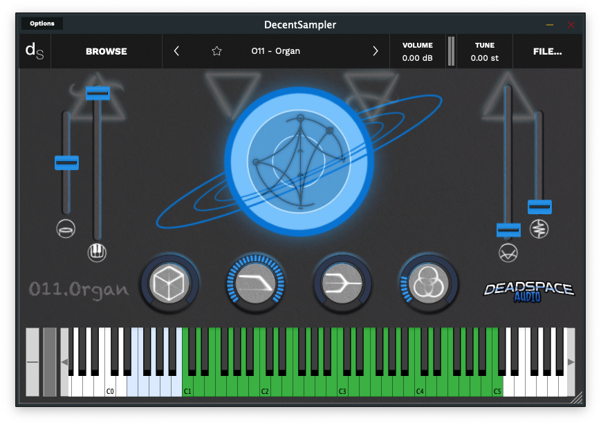Viewport: 601px width, 425px height.
Task: Click the 011.Organ chalk title text
Action: pyautogui.click(x=79, y=290)
